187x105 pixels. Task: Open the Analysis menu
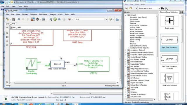coord(53,14)
